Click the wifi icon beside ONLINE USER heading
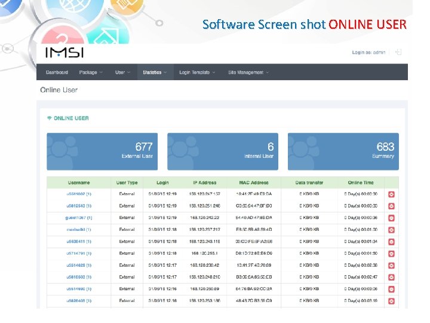The width and height of the screenshot is (430, 323). [50, 118]
